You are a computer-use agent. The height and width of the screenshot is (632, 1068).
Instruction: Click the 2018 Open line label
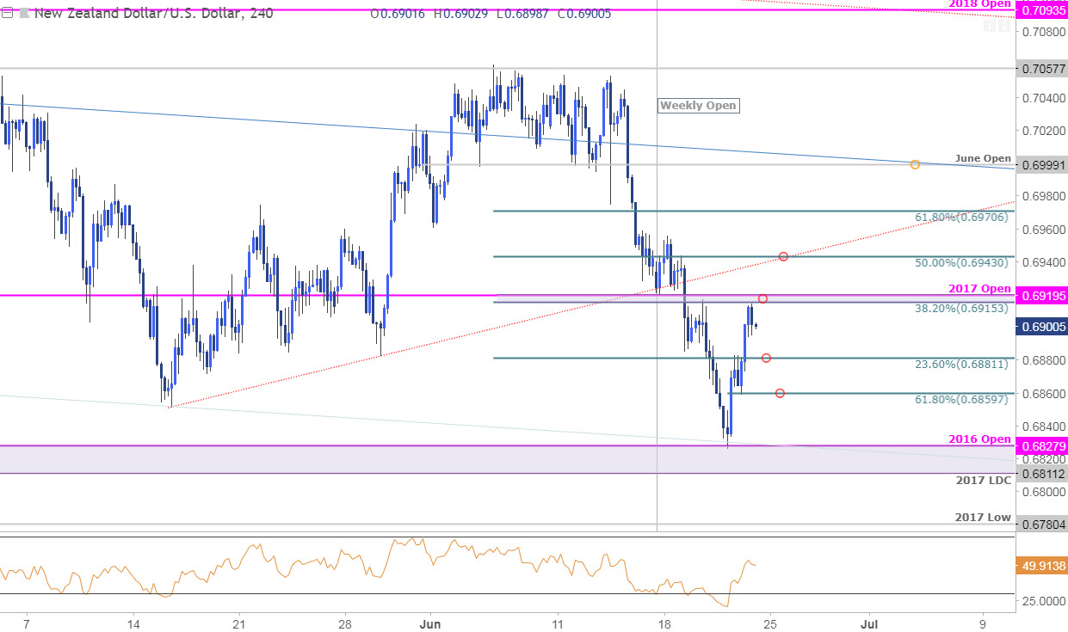(980, 4)
